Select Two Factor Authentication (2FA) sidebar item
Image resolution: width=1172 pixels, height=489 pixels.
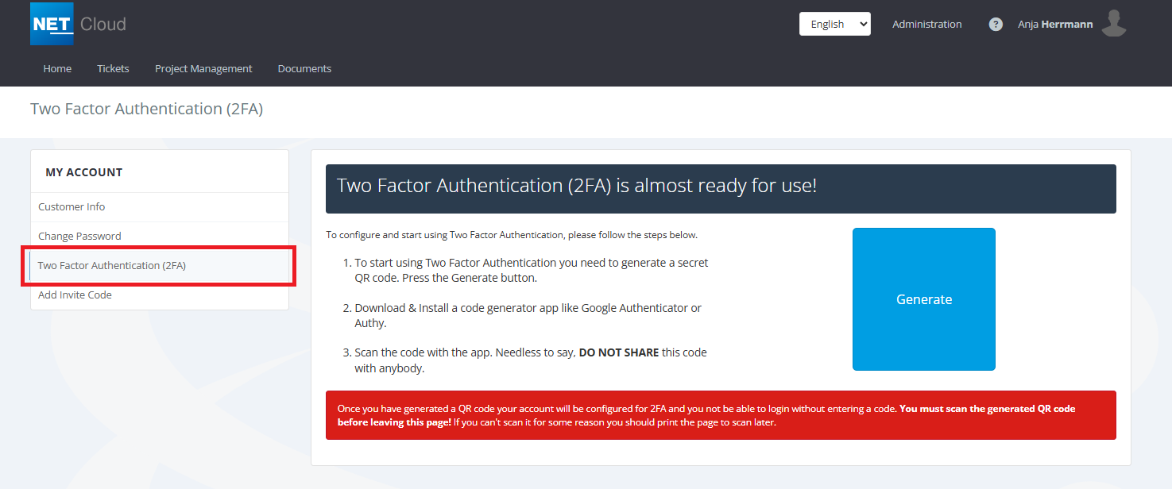(112, 266)
